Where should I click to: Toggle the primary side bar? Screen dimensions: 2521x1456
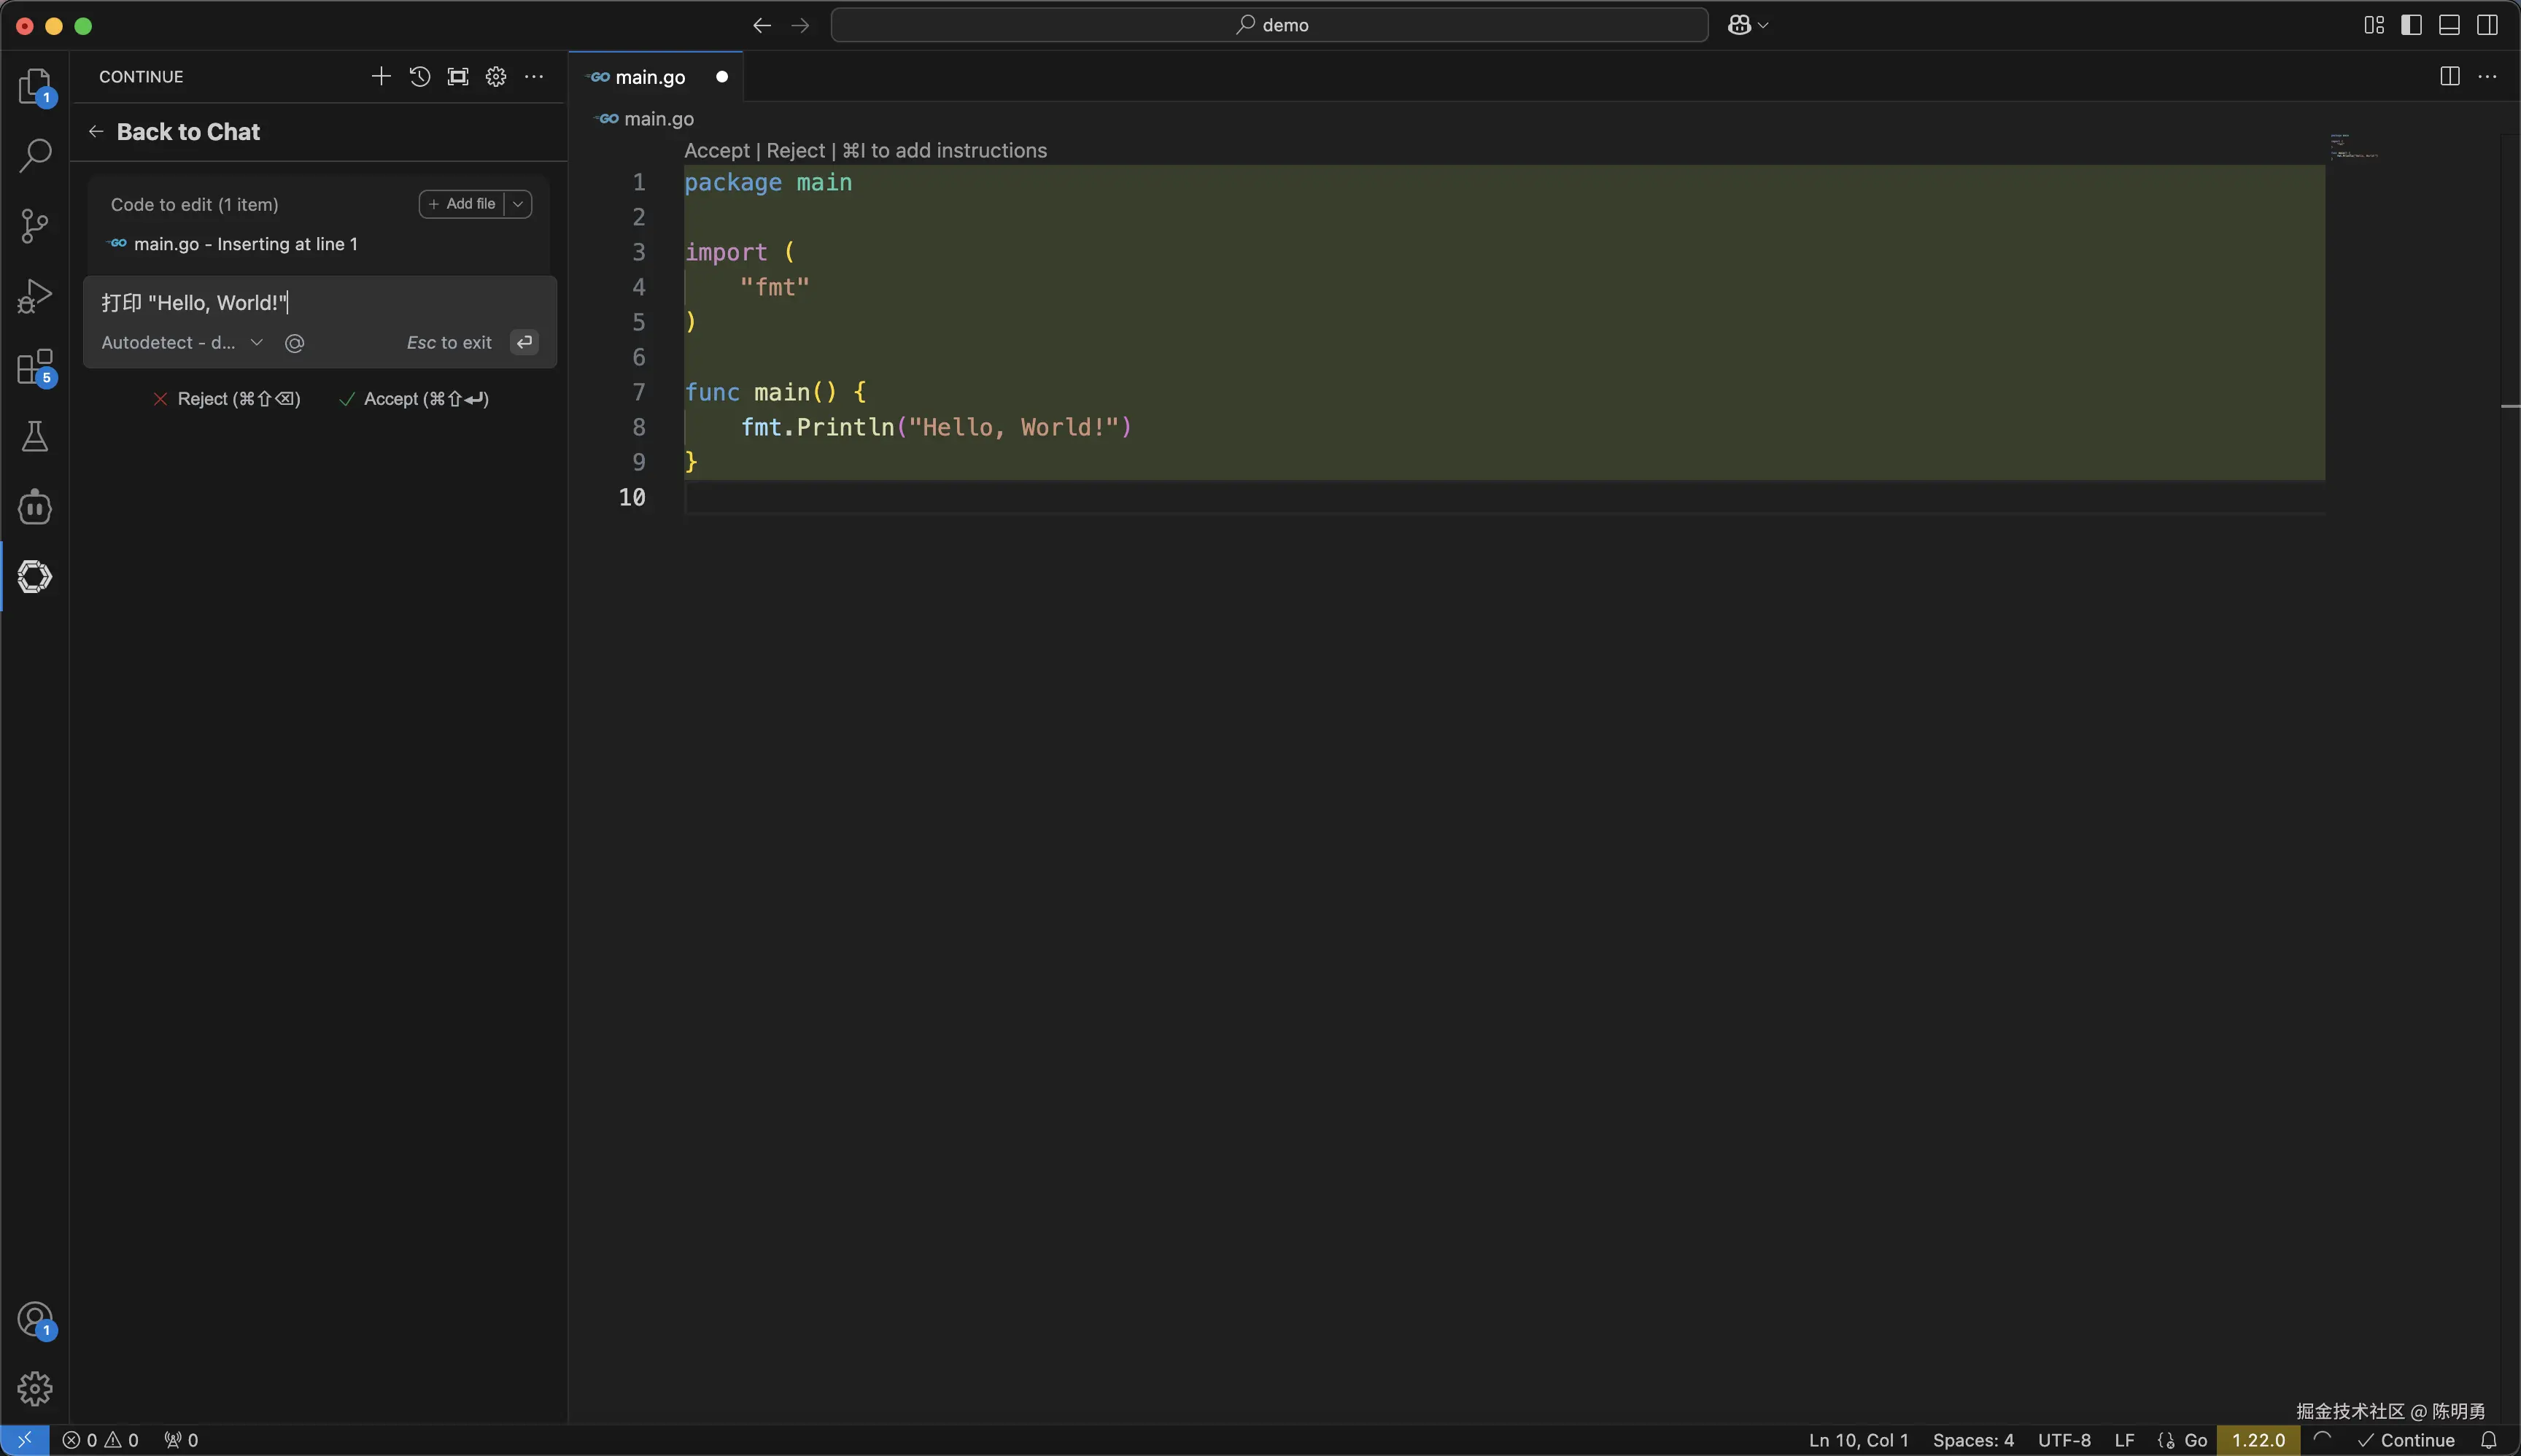coord(2411,25)
